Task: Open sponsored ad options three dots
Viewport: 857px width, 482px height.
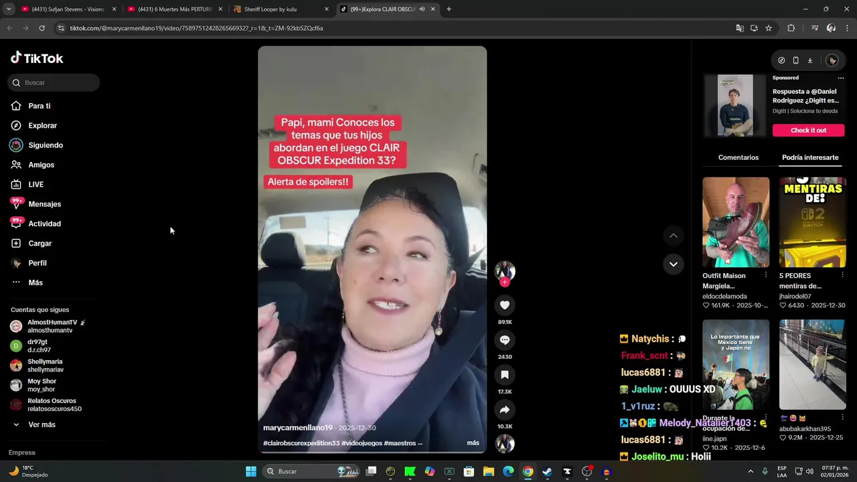Action: point(841,78)
